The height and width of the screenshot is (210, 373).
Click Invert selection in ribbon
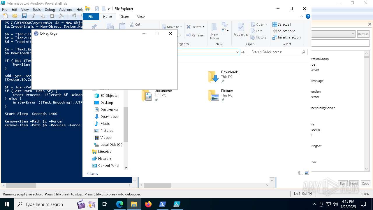point(286,37)
